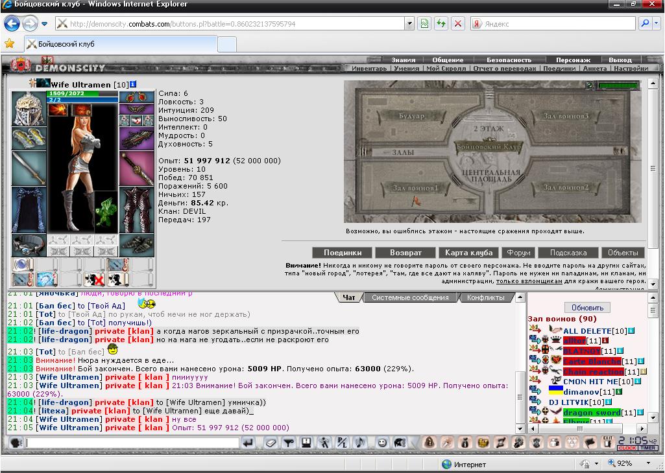
Task: Toggle the CLOCK mode label
Action: point(627,448)
